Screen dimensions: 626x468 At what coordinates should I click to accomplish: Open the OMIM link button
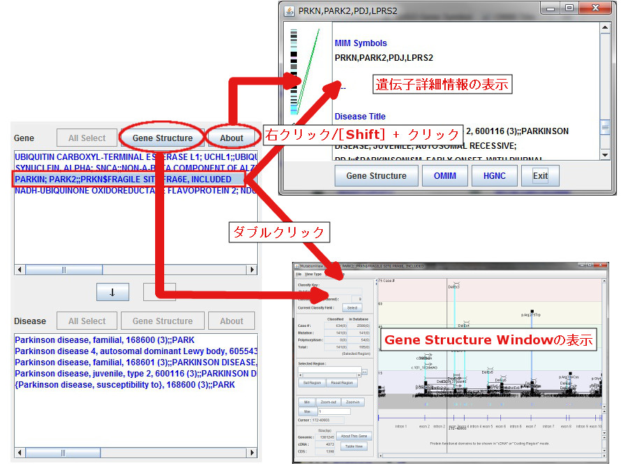445,175
